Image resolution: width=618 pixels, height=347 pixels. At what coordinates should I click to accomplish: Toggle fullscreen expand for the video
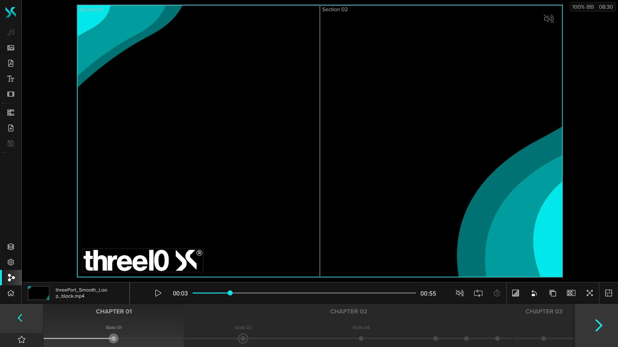[x=590, y=293]
